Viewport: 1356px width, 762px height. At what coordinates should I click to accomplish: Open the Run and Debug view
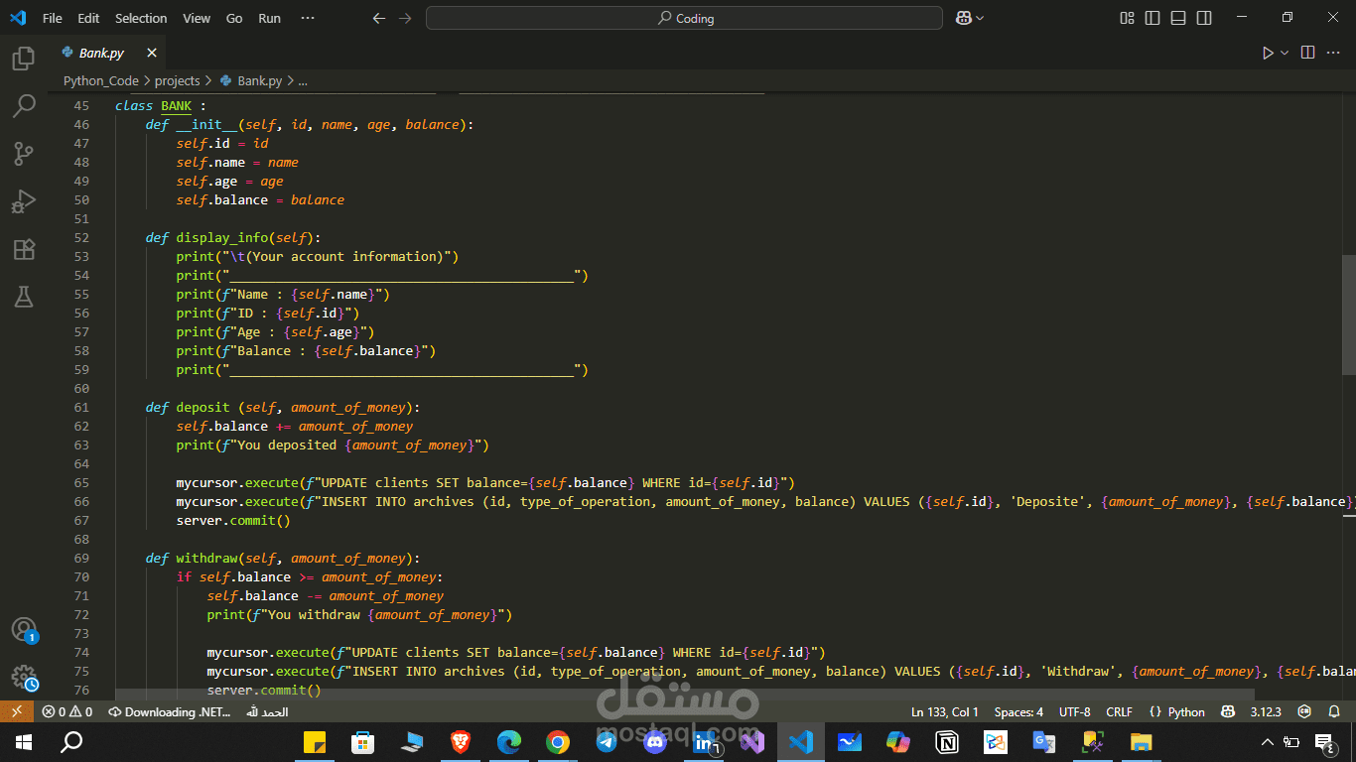pyautogui.click(x=24, y=201)
